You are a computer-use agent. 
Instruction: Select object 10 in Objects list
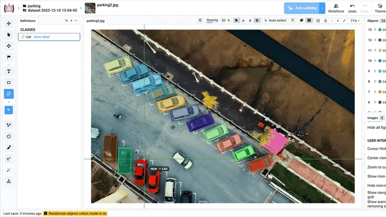tap(376, 61)
